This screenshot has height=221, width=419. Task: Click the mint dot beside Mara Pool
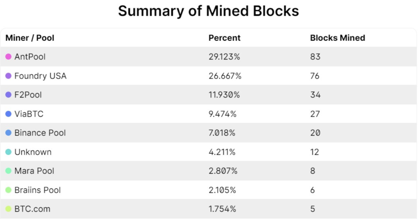coord(8,171)
